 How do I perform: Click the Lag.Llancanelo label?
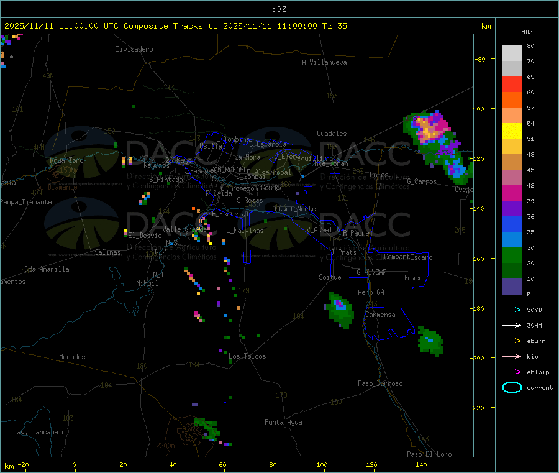[x=39, y=432]
